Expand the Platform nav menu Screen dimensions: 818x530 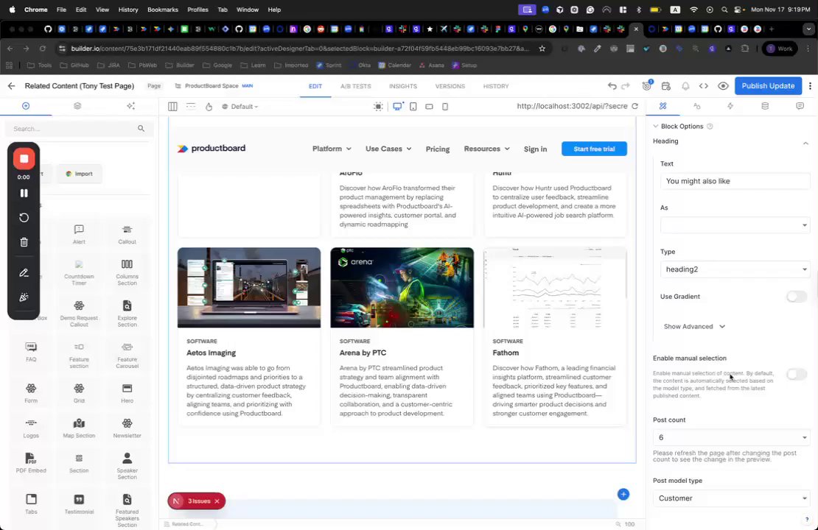tap(332, 149)
